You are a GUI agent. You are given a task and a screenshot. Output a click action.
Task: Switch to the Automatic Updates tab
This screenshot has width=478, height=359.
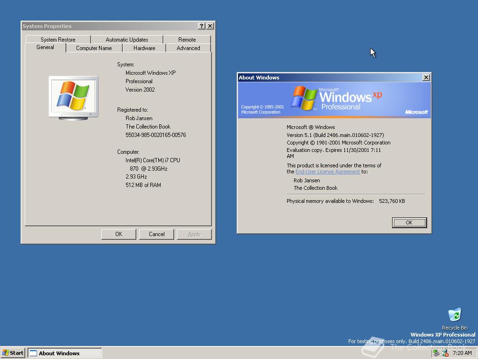(x=127, y=39)
